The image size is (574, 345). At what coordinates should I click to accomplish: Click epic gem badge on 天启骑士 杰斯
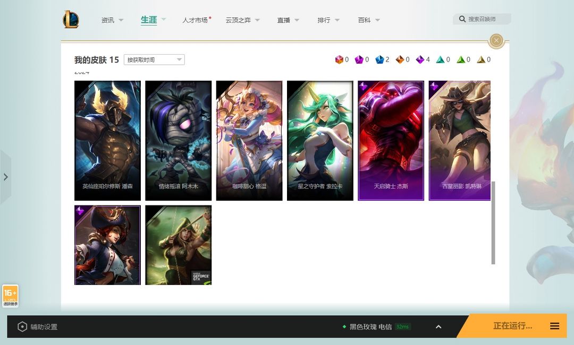[363, 86]
